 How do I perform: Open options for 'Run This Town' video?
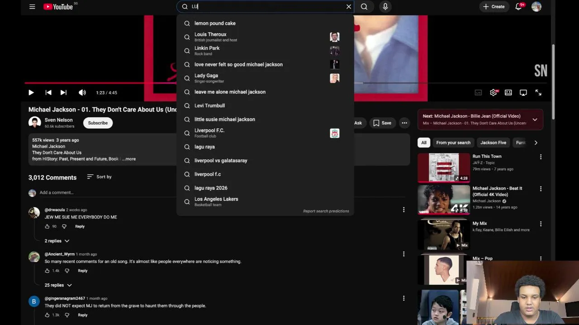(x=541, y=157)
